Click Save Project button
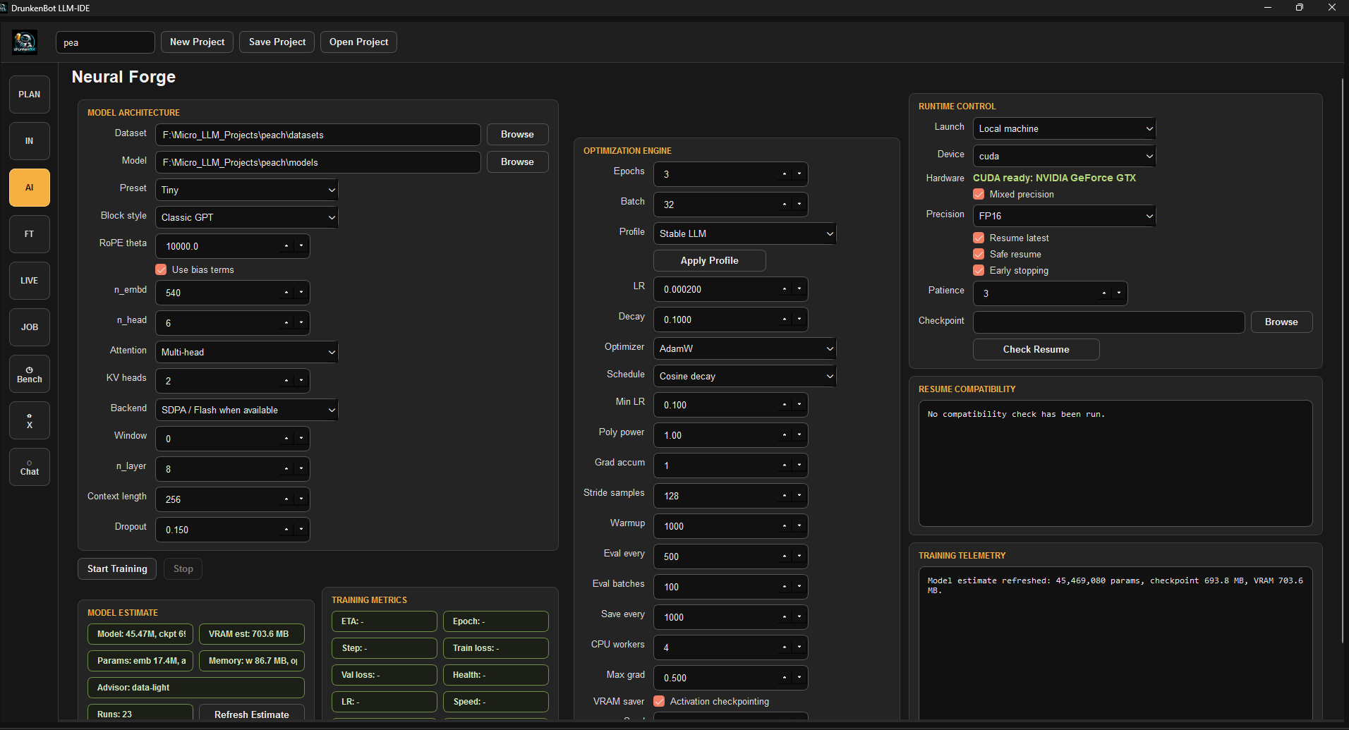Screen dimensions: 1349x730 (277, 42)
